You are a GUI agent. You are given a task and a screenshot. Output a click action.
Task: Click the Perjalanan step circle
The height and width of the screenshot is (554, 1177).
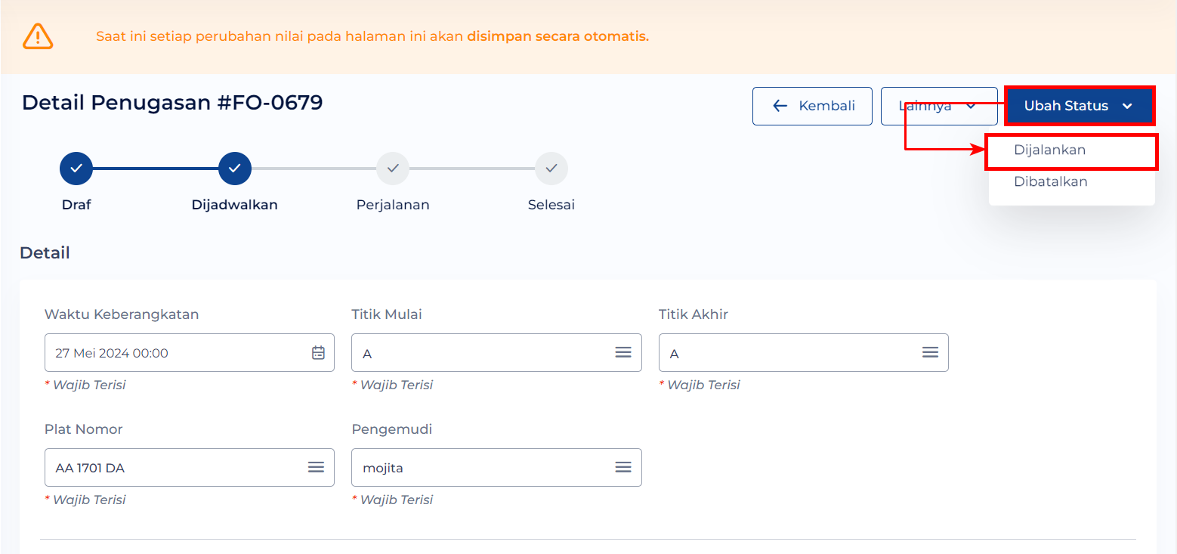coord(393,169)
